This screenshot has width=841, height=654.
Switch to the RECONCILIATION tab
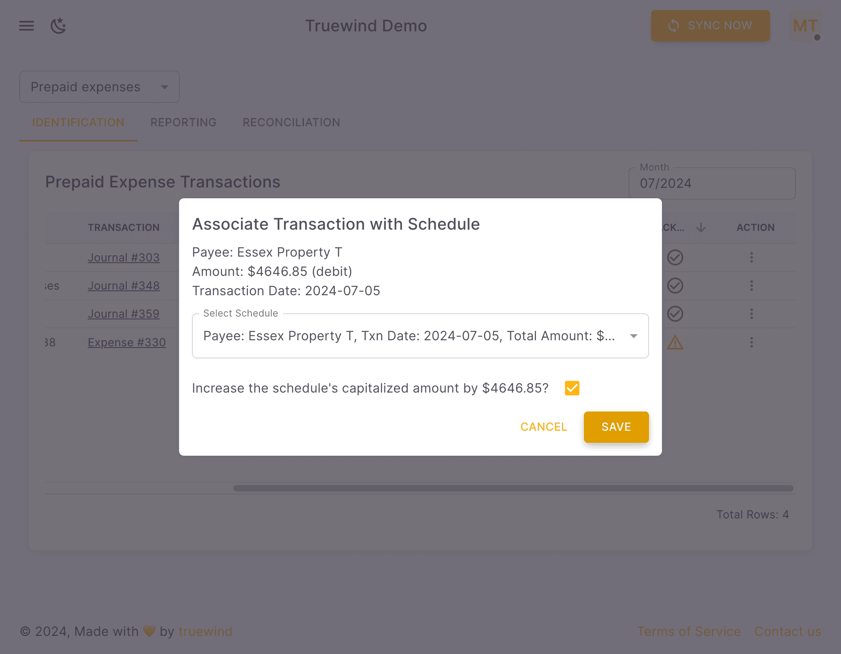click(291, 122)
